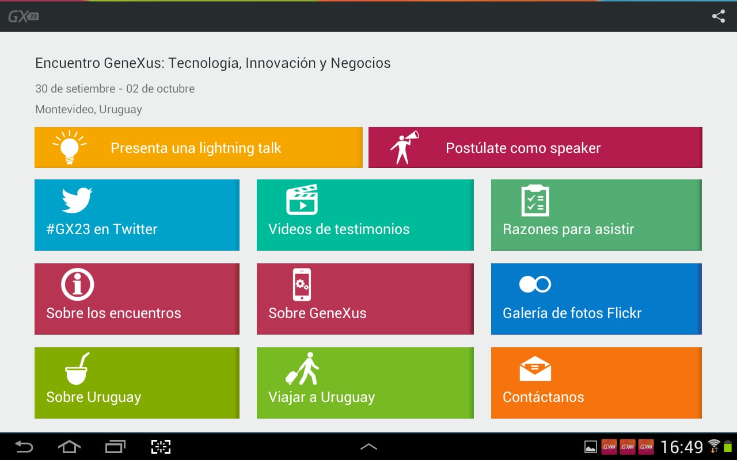This screenshot has height=460, width=737.
Task: Select 'Sobre Uruguay' label
Action: 93,397
